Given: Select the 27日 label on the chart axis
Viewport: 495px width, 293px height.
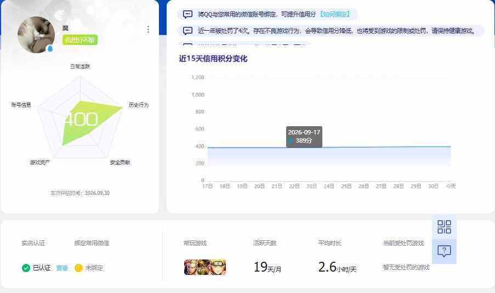Looking at the screenshot, I should (x=381, y=186).
